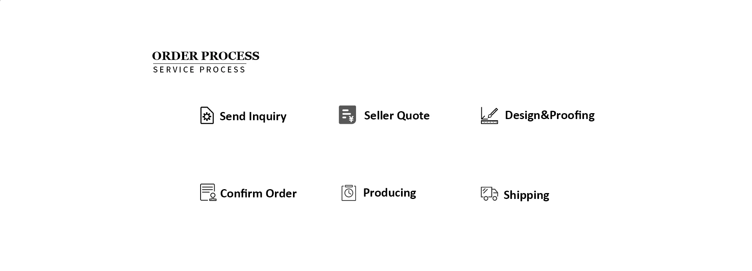This screenshot has height=271, width=752.
Task: Click the Send Inquiry gear document icon
Action: [x=207, y=116]
